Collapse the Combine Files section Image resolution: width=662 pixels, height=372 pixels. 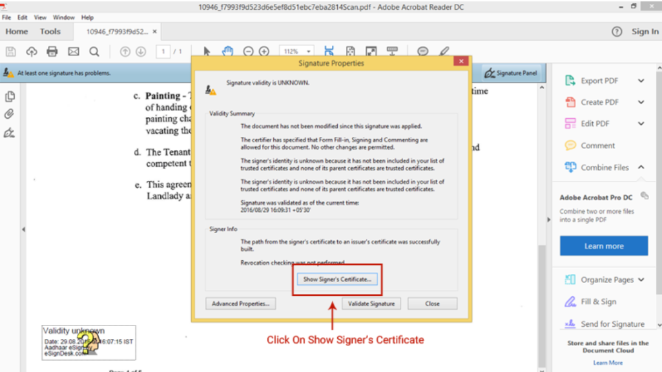tap(641, 167)
